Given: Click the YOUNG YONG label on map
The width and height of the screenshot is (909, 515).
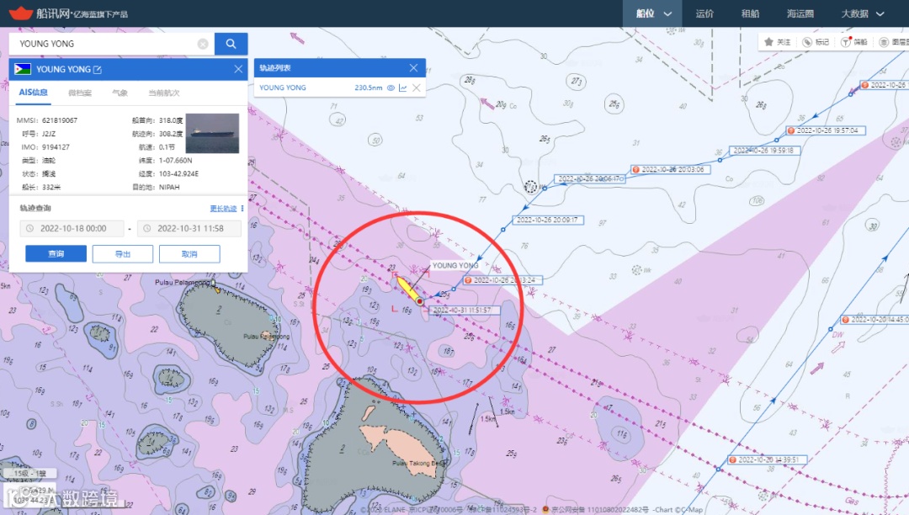Looking at the screenshot, I should 455,265.
